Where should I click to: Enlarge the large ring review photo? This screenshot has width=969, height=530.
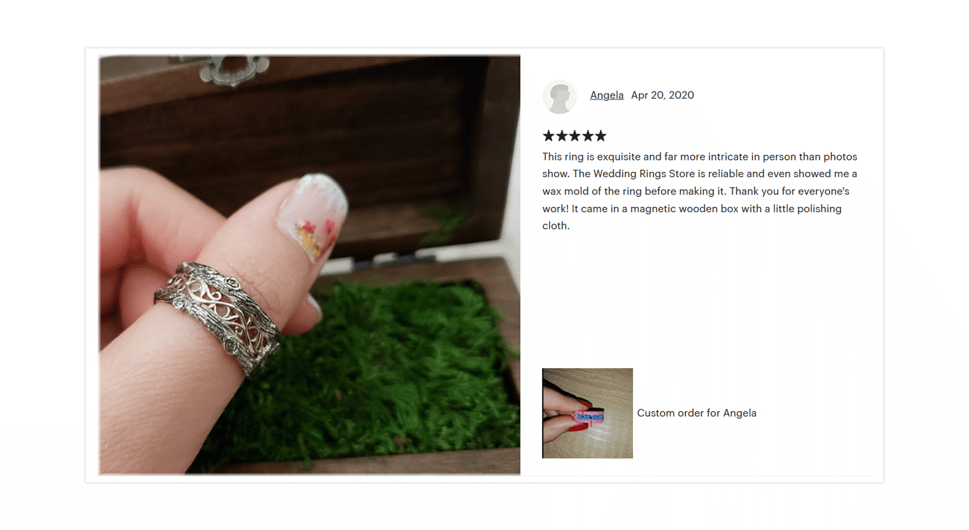pos(309,265)
